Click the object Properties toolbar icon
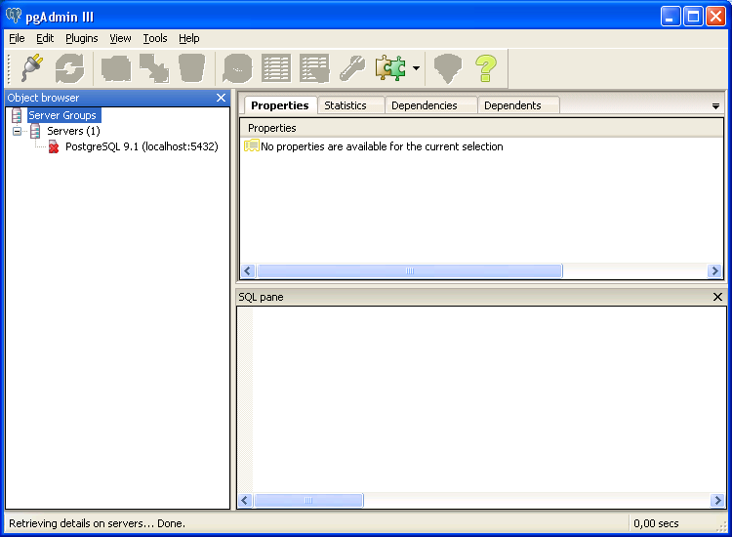The height and width of the screenshot is (537, 732). (116, 68)
